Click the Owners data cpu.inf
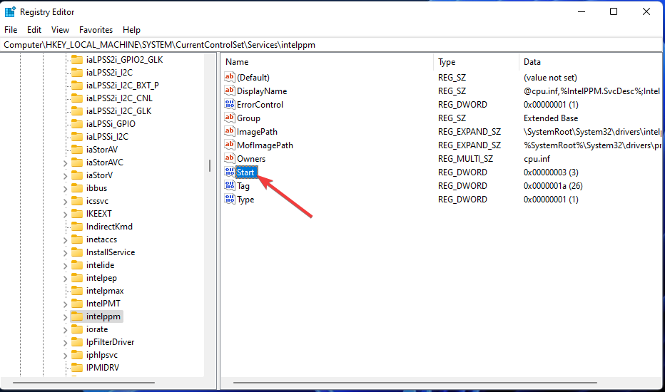This screenshot has width=665, height=392. (x=537, y=158)
